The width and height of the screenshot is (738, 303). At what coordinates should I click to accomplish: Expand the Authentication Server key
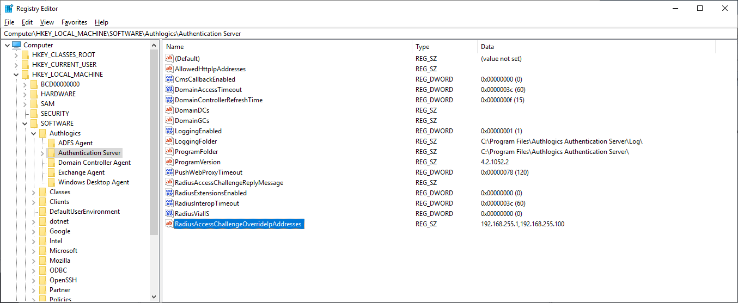tap(42, 153)
